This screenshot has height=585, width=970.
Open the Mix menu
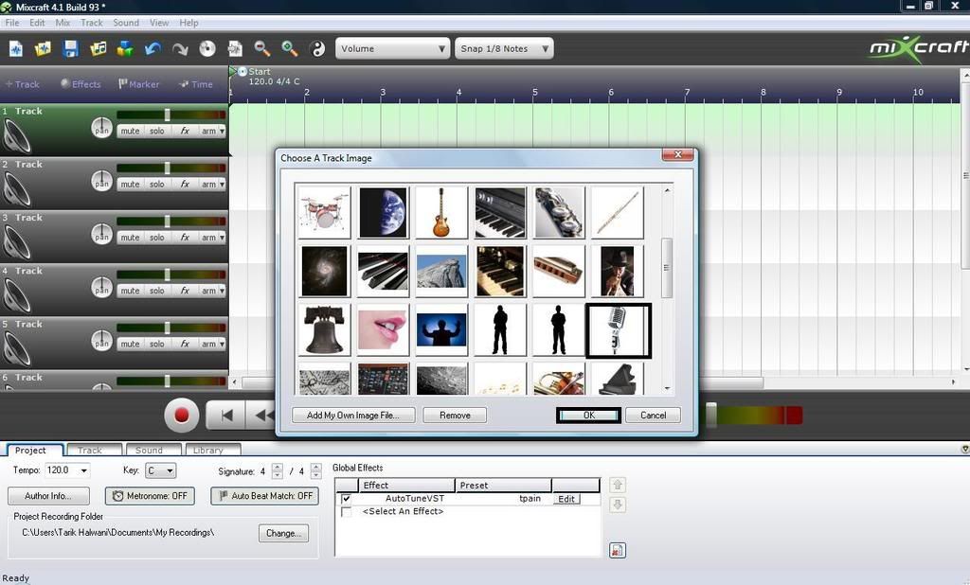click(63, 23)
